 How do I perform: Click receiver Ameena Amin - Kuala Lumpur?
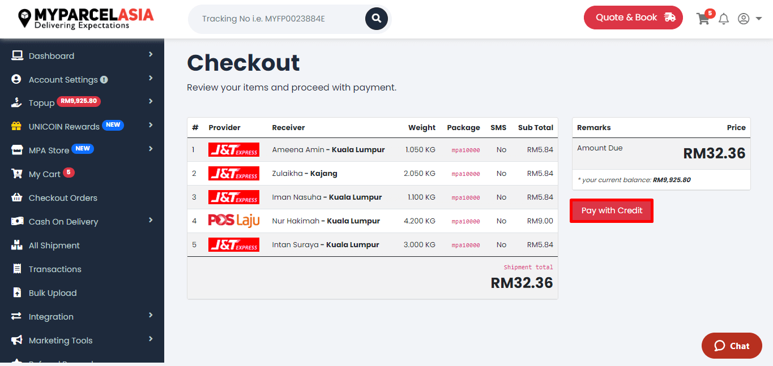click(x=328, y=150)
